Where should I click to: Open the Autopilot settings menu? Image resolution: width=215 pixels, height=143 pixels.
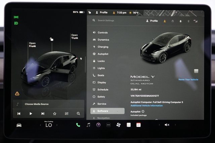(x=101, y=54)
